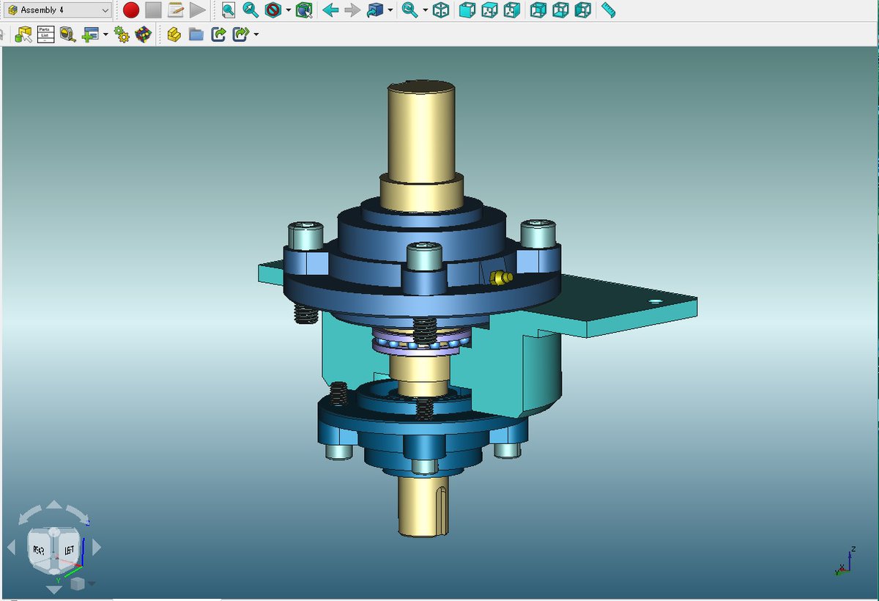Screen dimensions: 879x601
Task: Open the Assembly 4 combo box
Action: [x=56, y=10]
